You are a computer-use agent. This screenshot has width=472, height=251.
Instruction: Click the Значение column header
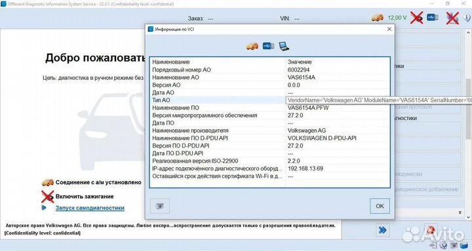coord(300,62)
